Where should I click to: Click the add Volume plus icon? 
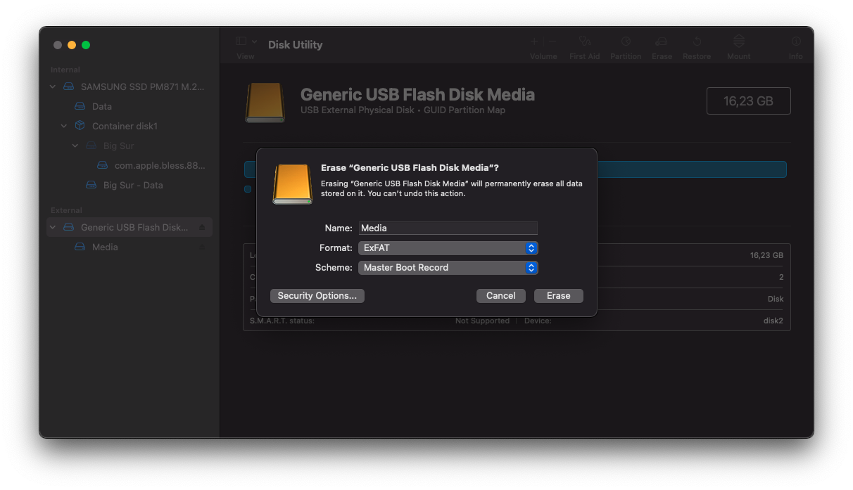coord(533,41)
